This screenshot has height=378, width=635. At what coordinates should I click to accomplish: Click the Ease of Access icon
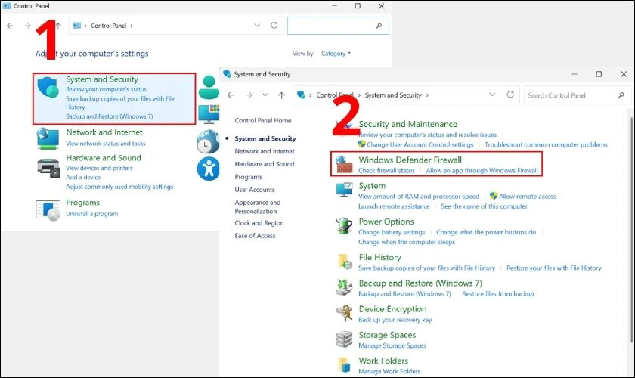pyautogui.click(x=208, y=169)
